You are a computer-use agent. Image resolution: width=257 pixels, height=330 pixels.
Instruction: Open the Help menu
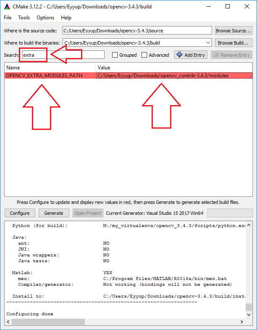(66, 18)
